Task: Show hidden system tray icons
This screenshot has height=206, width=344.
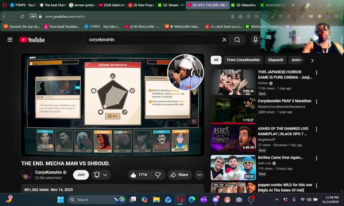Action: 277,199
